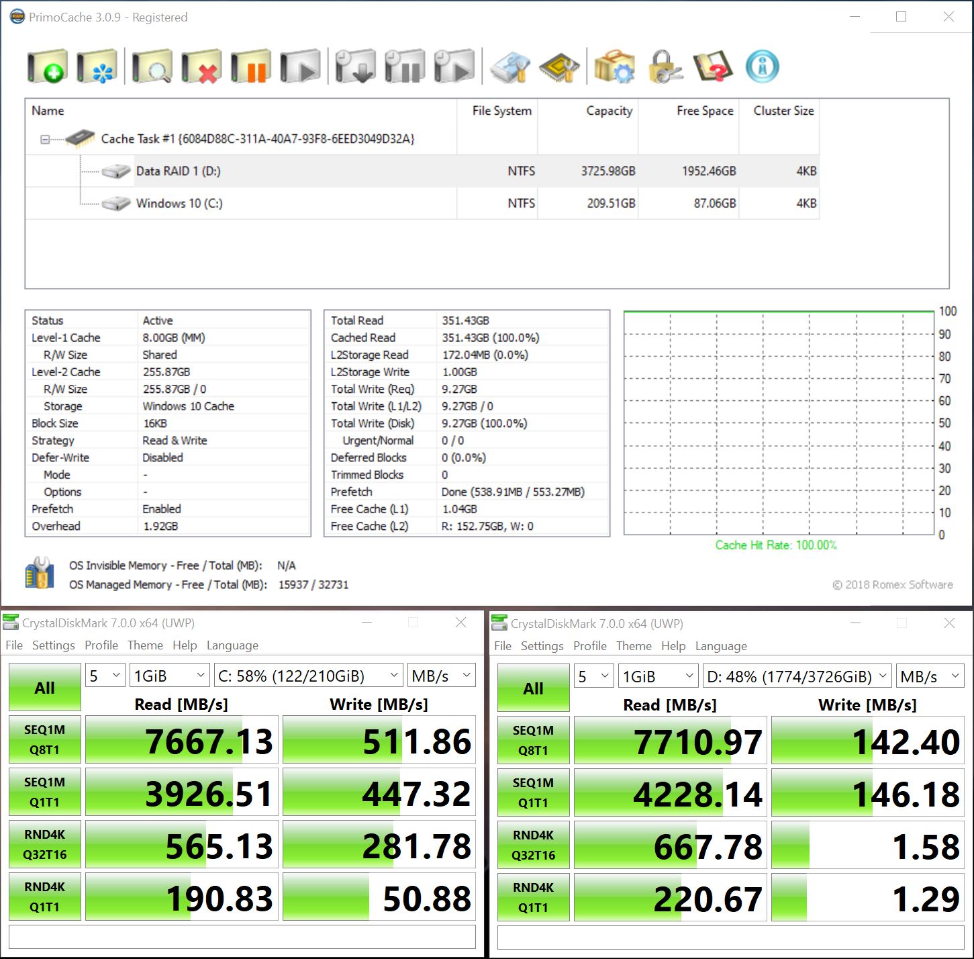Click the Cache Hit Rate: 100.00% label
This screenshot has height=959, width=974.
coord(776,545)
